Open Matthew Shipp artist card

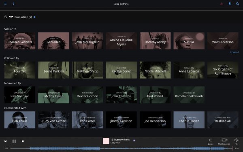point(87,70)
